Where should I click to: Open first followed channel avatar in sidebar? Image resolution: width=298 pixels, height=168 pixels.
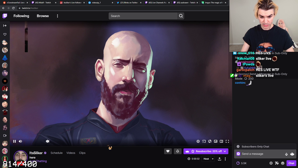click(5, 42)
